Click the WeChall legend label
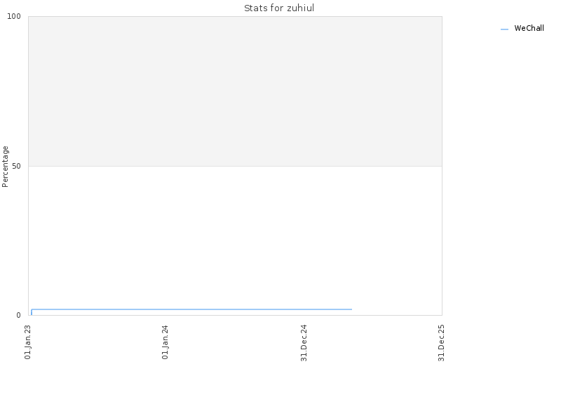Image resolution: width=561 pixels, height=420 pixels. click(x=529, y=28)
